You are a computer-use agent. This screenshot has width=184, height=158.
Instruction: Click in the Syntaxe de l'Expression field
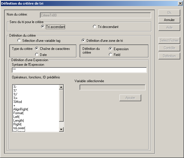point(79,70)
